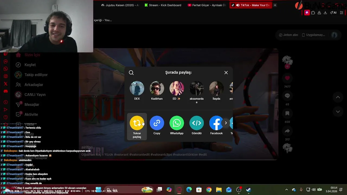Click the Tekrar paylaş repost icon
This screenshot has width=347, height=195.
tap(137, 123)
